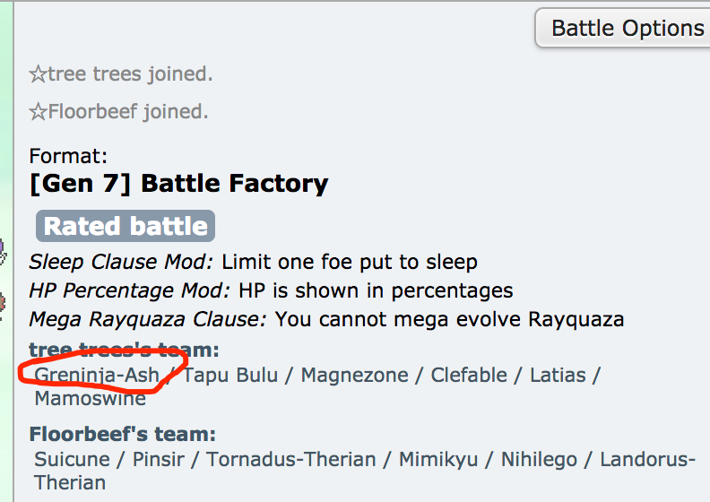This screenshot has height=502, width=710.
Task: Click the Rated battle badge
Action: (x=126, y=226)
